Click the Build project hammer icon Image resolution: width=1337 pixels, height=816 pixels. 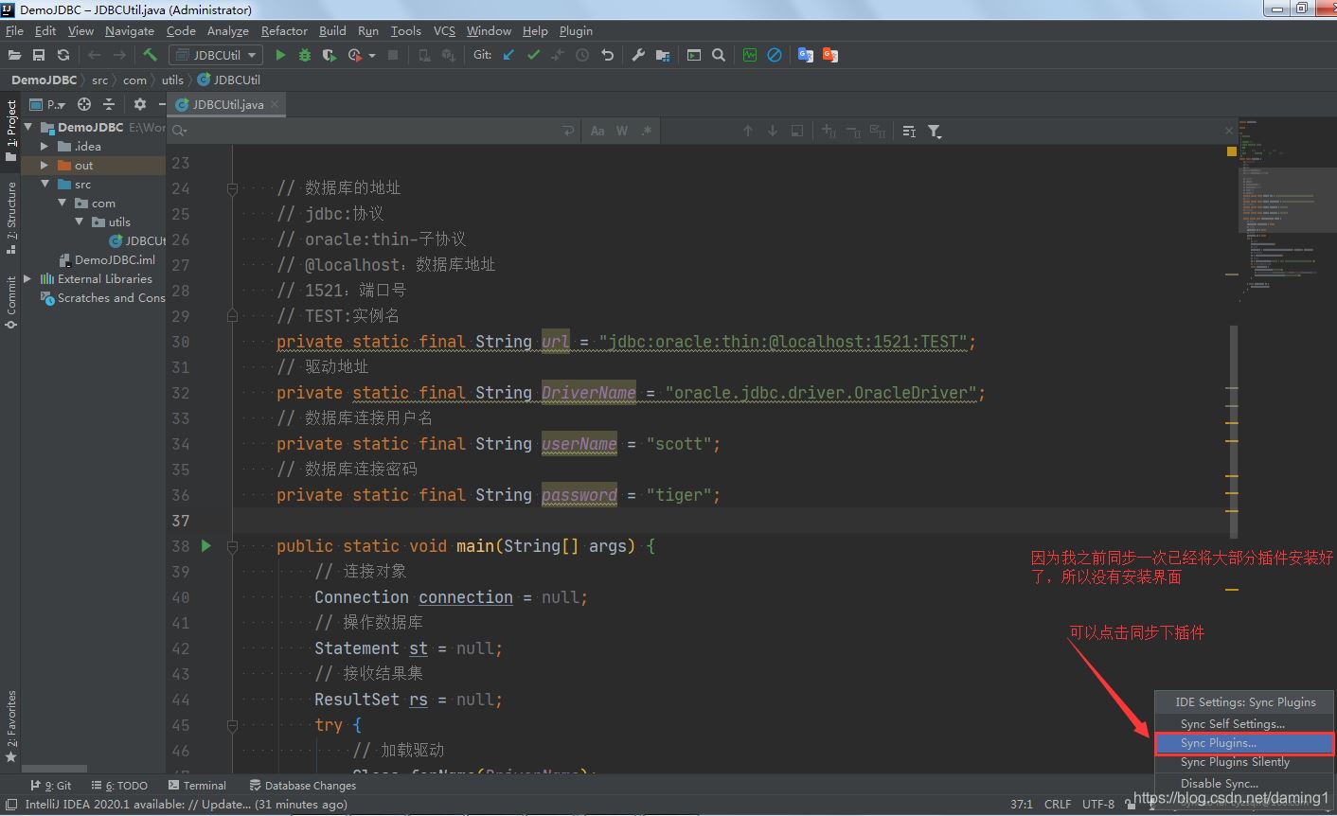pyautogui.click(x=150, y=55)
